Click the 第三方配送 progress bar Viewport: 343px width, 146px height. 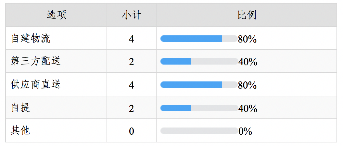pyautogui.click(x=199, y=61)
